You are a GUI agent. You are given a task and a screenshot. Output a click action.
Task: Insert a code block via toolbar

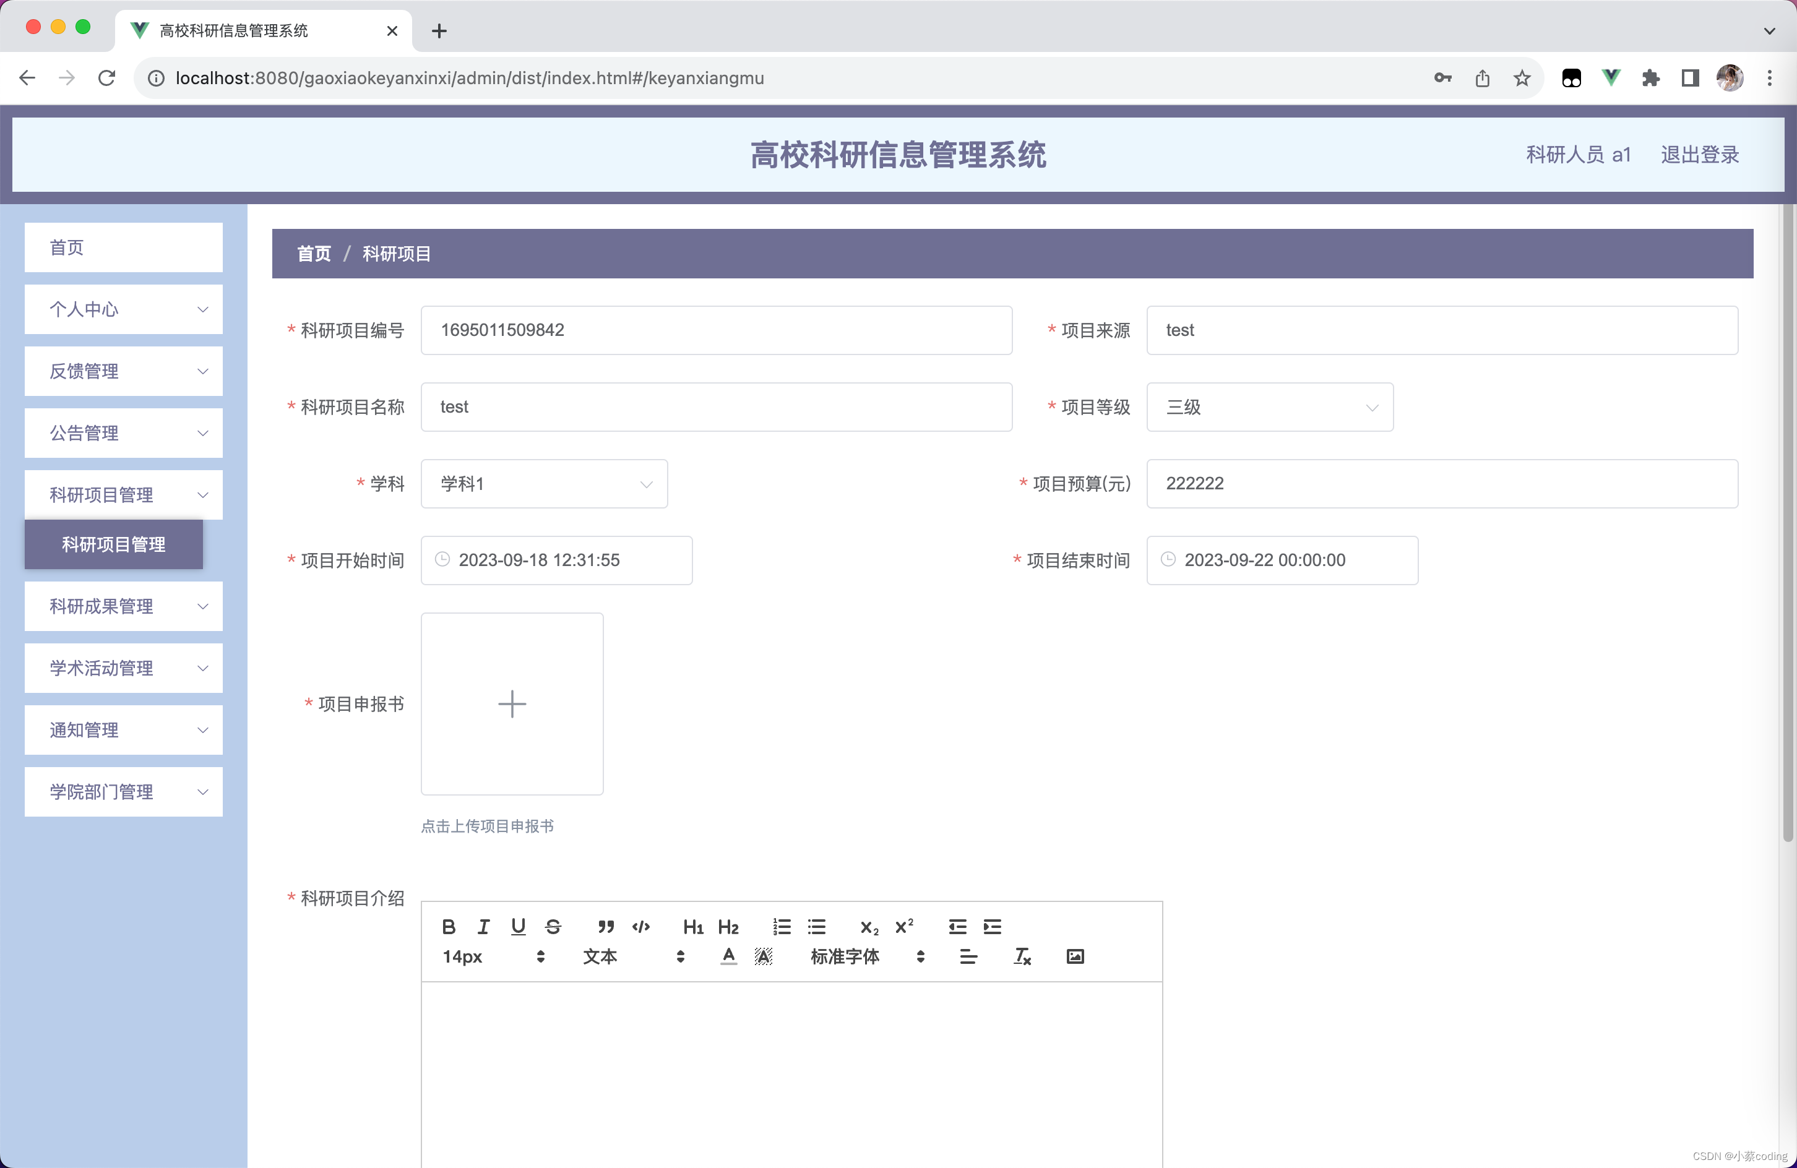[x=641, y=926]
